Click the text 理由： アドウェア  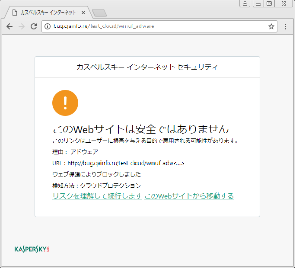(76, 152)
